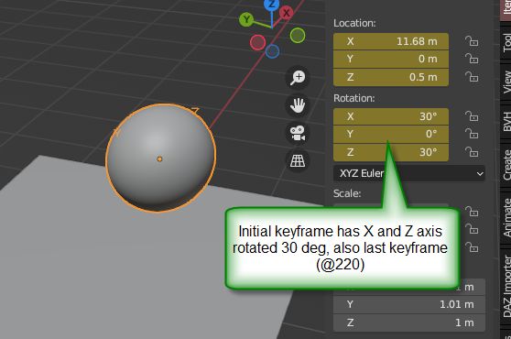Click Location Z field 0.5 m

pyautogui.click(x=391, y=77)
